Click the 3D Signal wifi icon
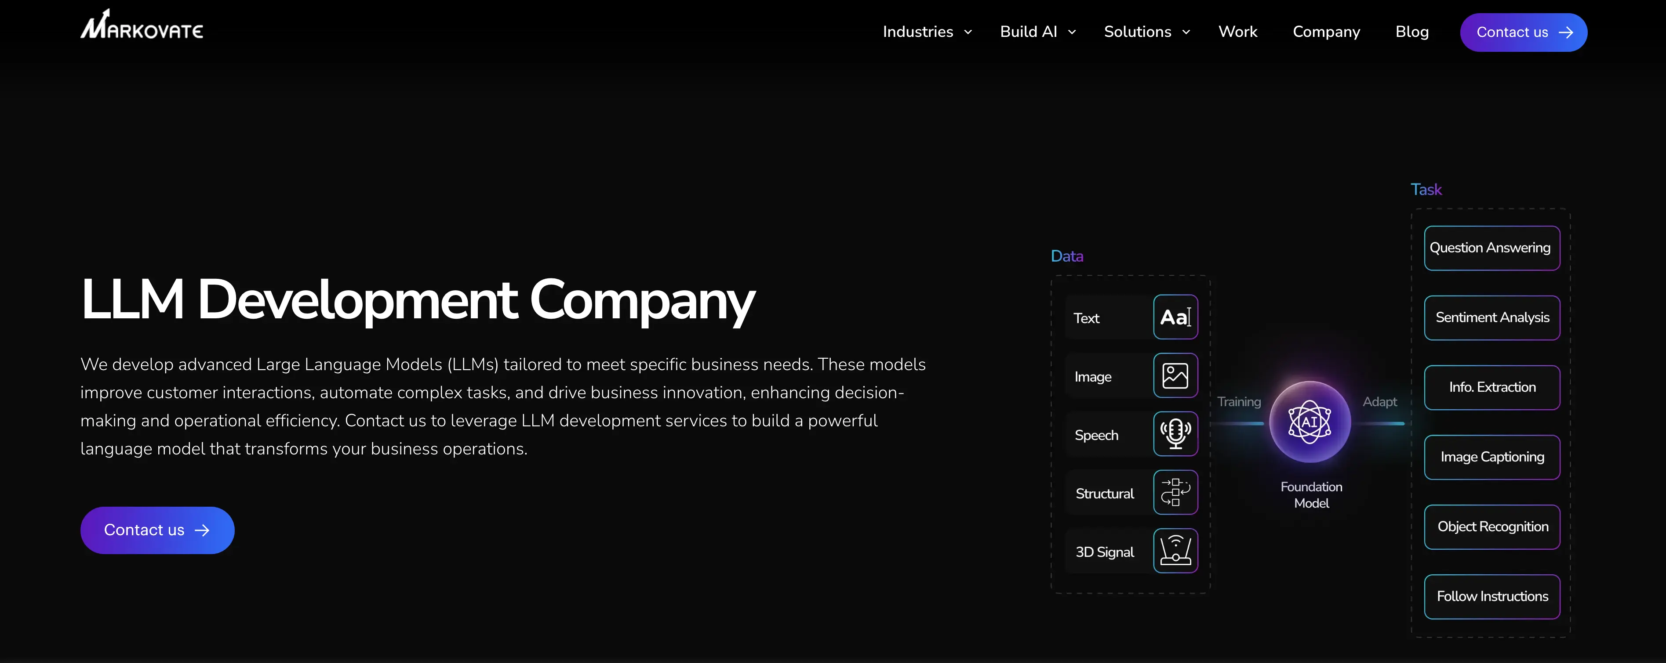 [1175, 551]
